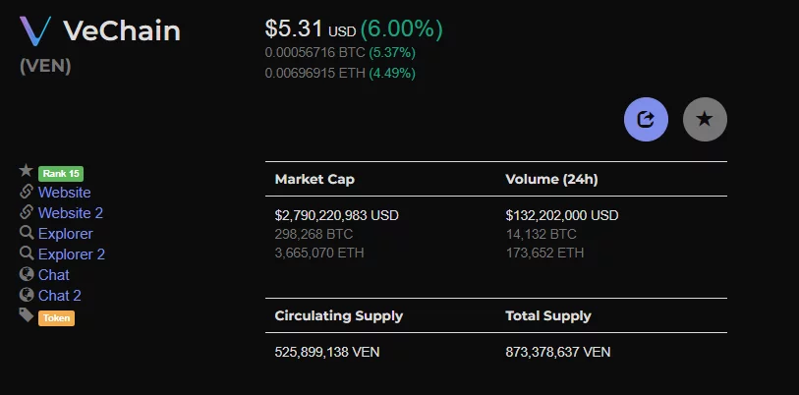Click the VeChain title text

point(122,31)
